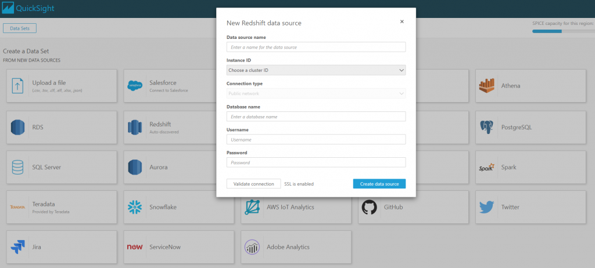Click the 'FROM NEW DATA SOURCES' heading

click(x=31, y=60)
